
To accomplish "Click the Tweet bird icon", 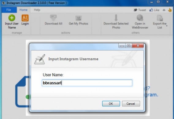I will pyautogui.click(x=135, y=10).
